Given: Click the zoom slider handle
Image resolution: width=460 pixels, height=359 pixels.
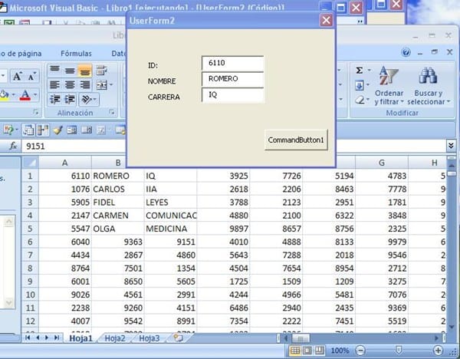Looking at the screenshot, I should pyautogui.click(x=399, y=350).
